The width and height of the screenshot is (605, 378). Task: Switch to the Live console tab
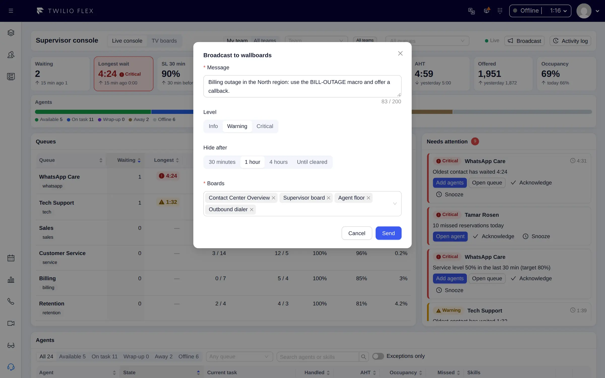click(x=127, y=41)
